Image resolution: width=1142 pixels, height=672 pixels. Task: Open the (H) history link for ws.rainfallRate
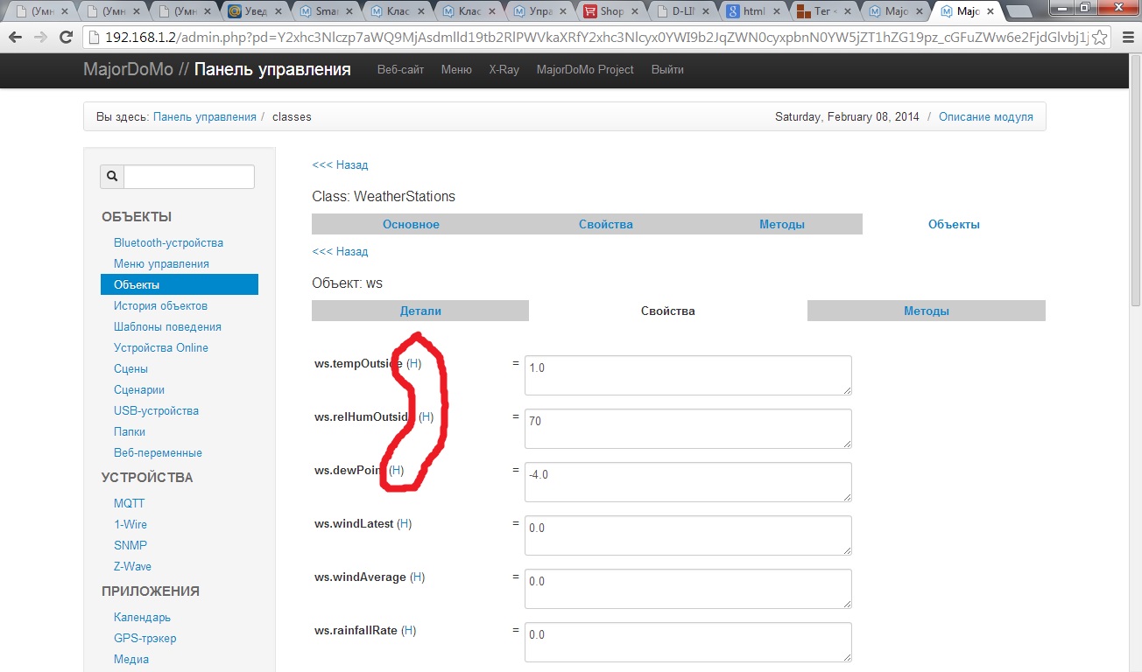point(409,630)
